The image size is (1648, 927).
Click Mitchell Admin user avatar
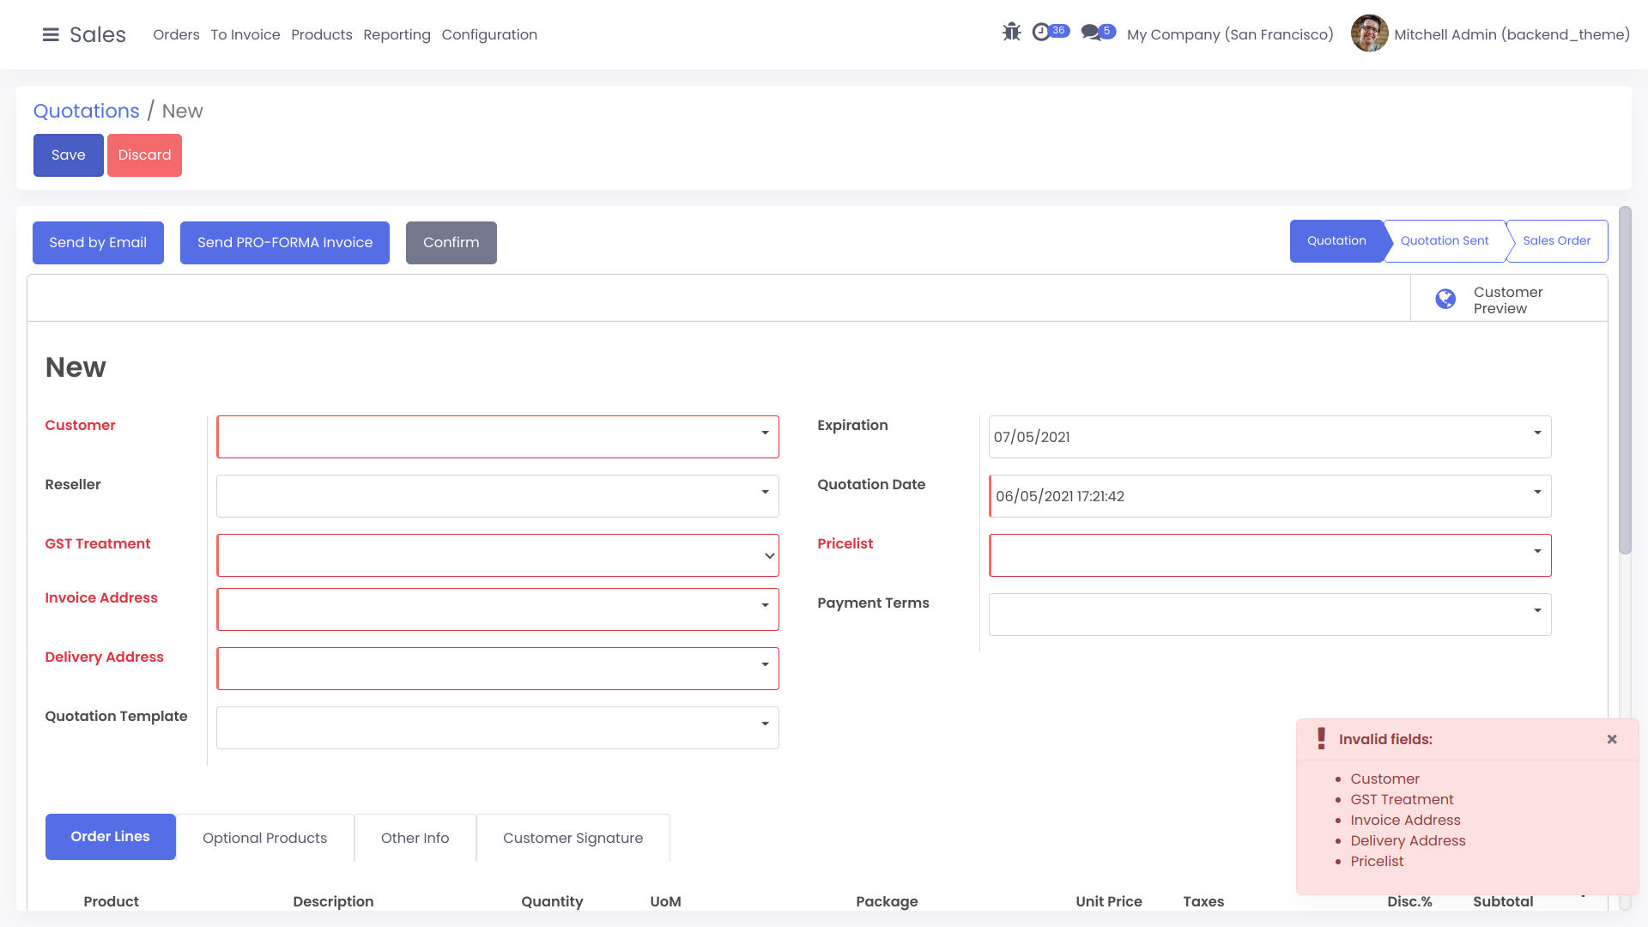pos(1369,33)
